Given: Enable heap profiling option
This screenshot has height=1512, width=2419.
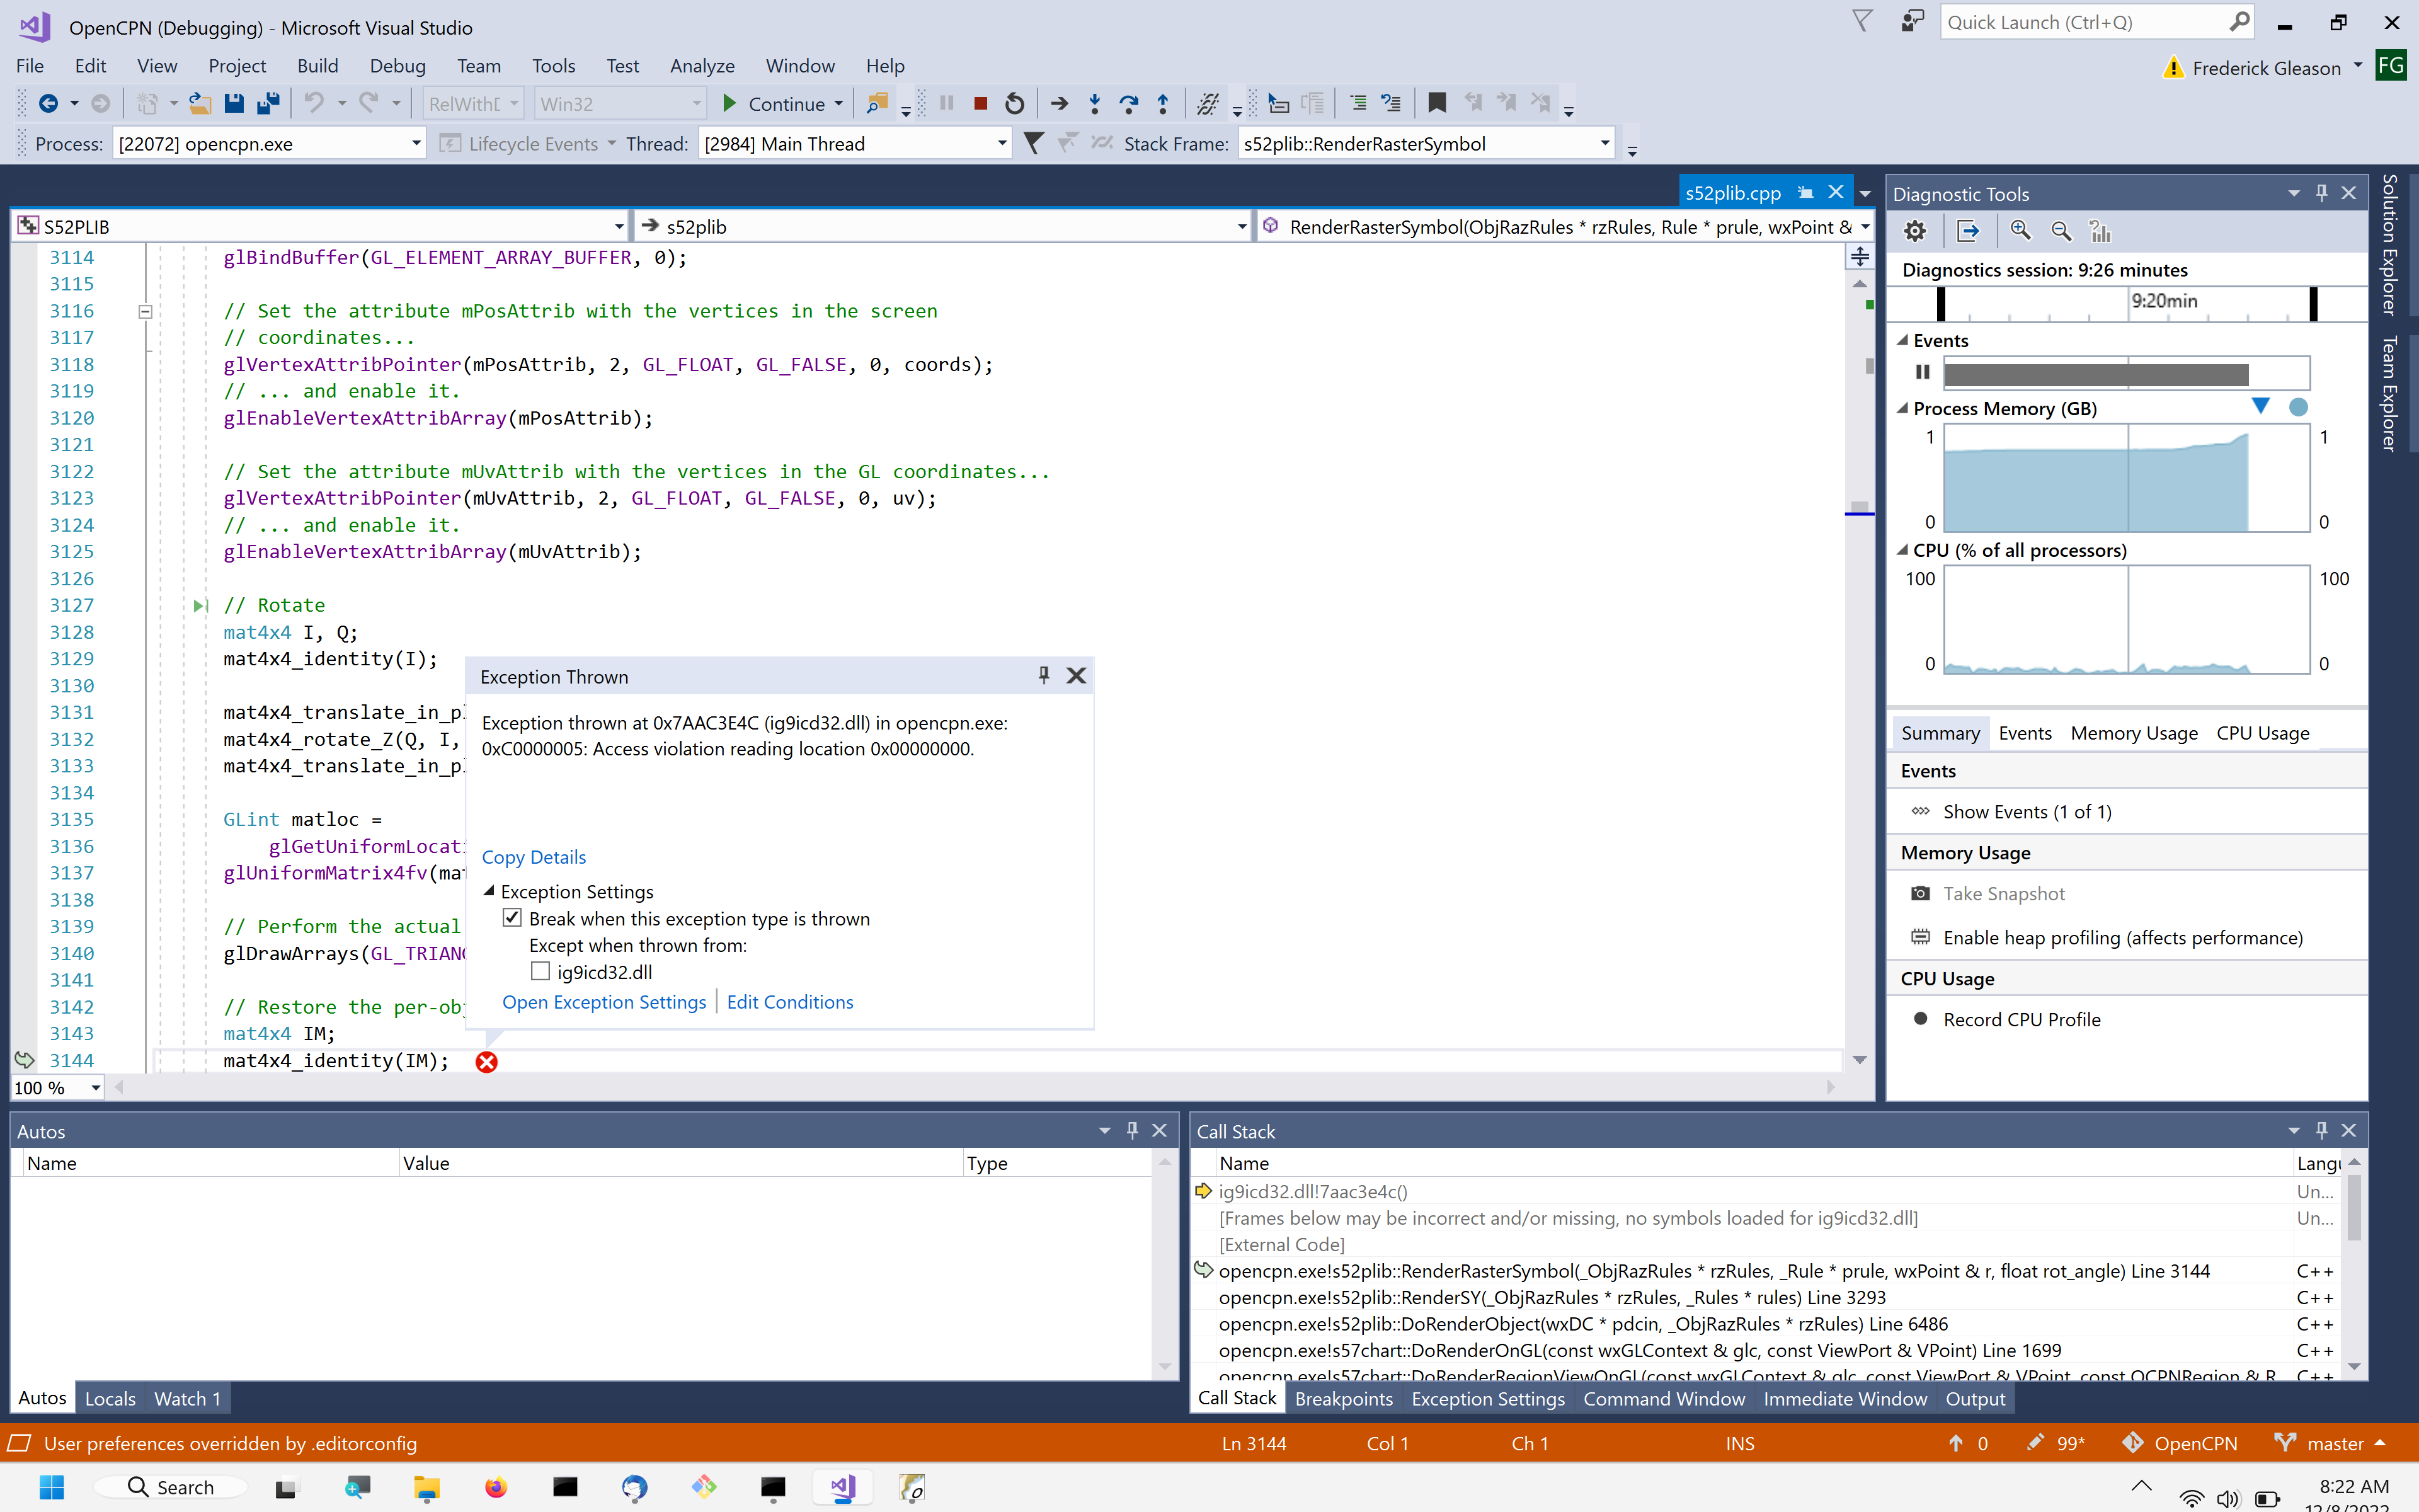Looking at the screenshot, I should (2122, 937).
